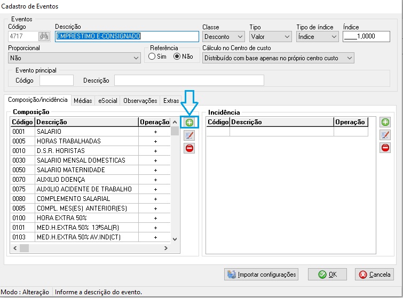
Task: Open the Proporcional dropdown
Action: pyautogui.click(x=74, y=58)
